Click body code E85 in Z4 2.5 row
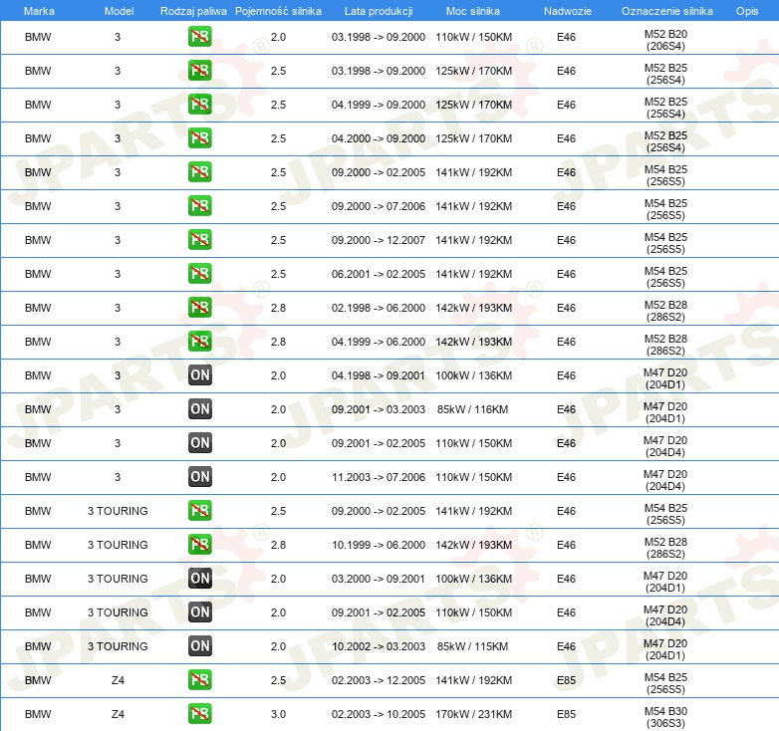779x731 pixels. (567, 680)
